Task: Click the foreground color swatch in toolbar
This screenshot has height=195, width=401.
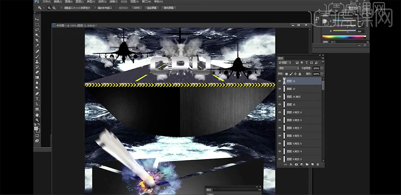Action: [x=36, y=128]
